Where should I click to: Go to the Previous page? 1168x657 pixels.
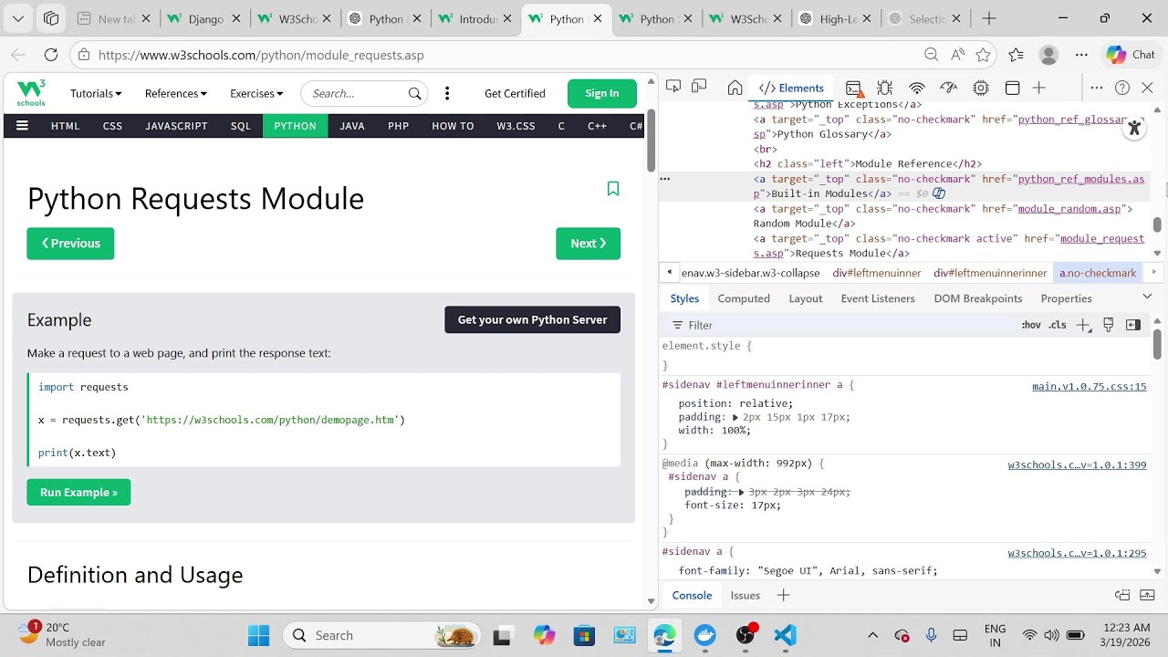(70, 244)
